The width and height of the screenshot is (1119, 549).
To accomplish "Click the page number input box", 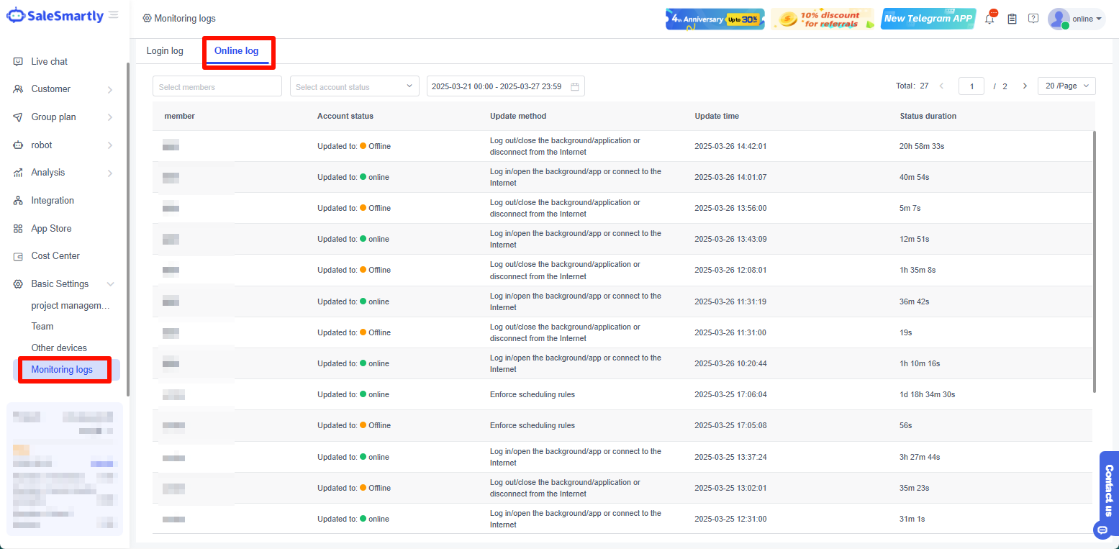I will pyautogui.click(x=971, y=86).
